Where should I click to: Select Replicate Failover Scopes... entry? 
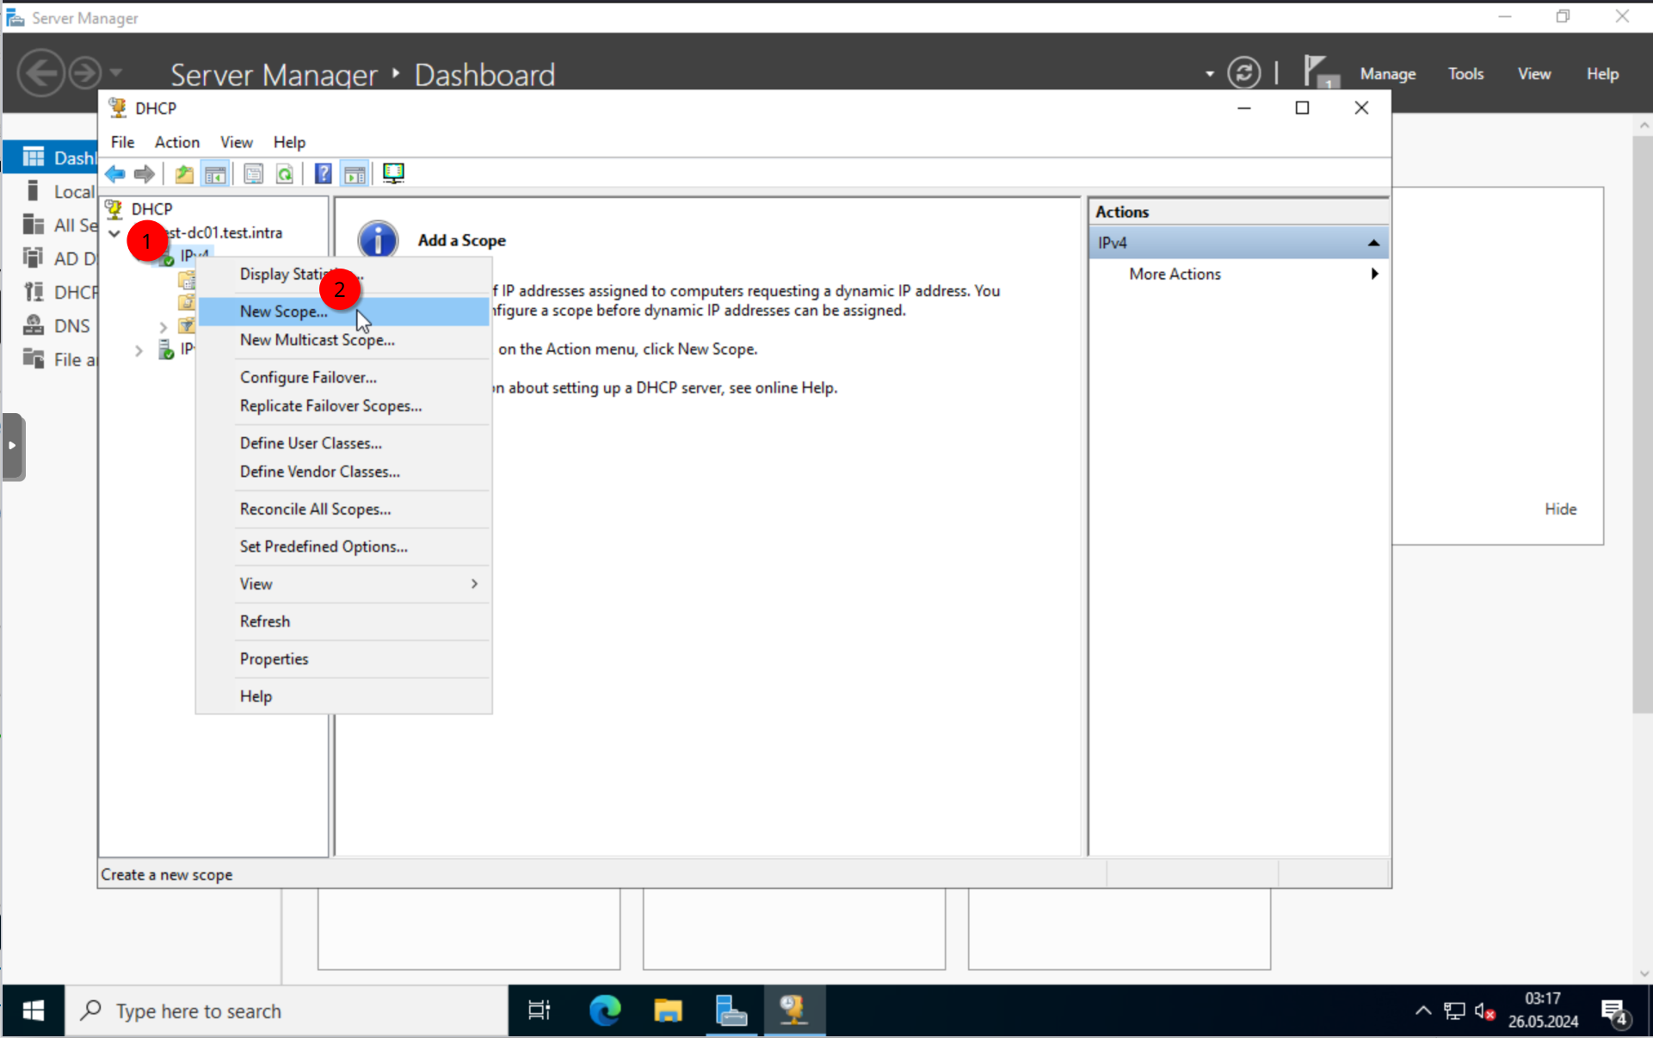[344, 406]
